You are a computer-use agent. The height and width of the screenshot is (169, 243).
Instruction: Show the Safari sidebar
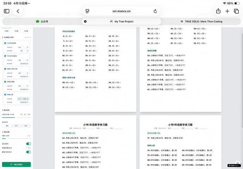(6, 11)
